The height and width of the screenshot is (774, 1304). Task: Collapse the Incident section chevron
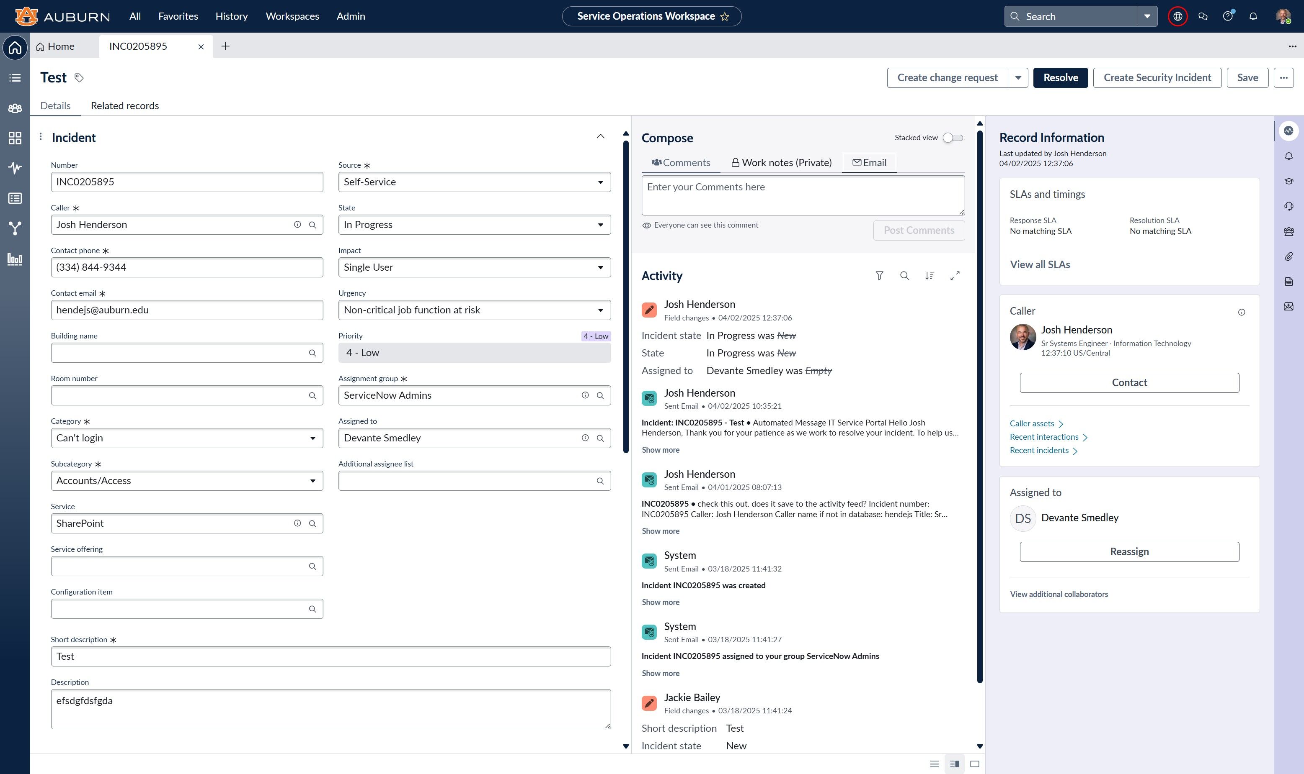pos(600,137)
